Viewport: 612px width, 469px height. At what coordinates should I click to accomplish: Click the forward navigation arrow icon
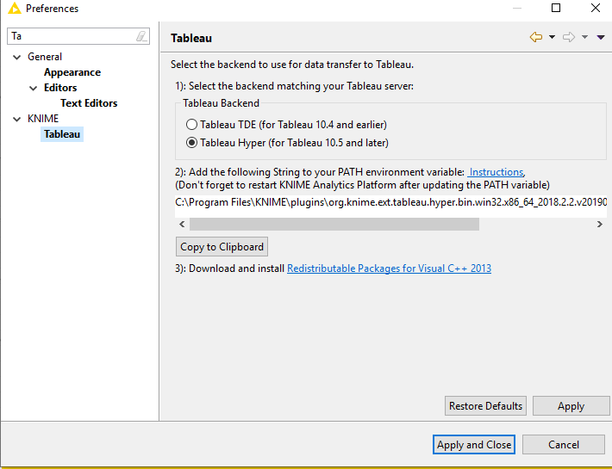[569, 37]
